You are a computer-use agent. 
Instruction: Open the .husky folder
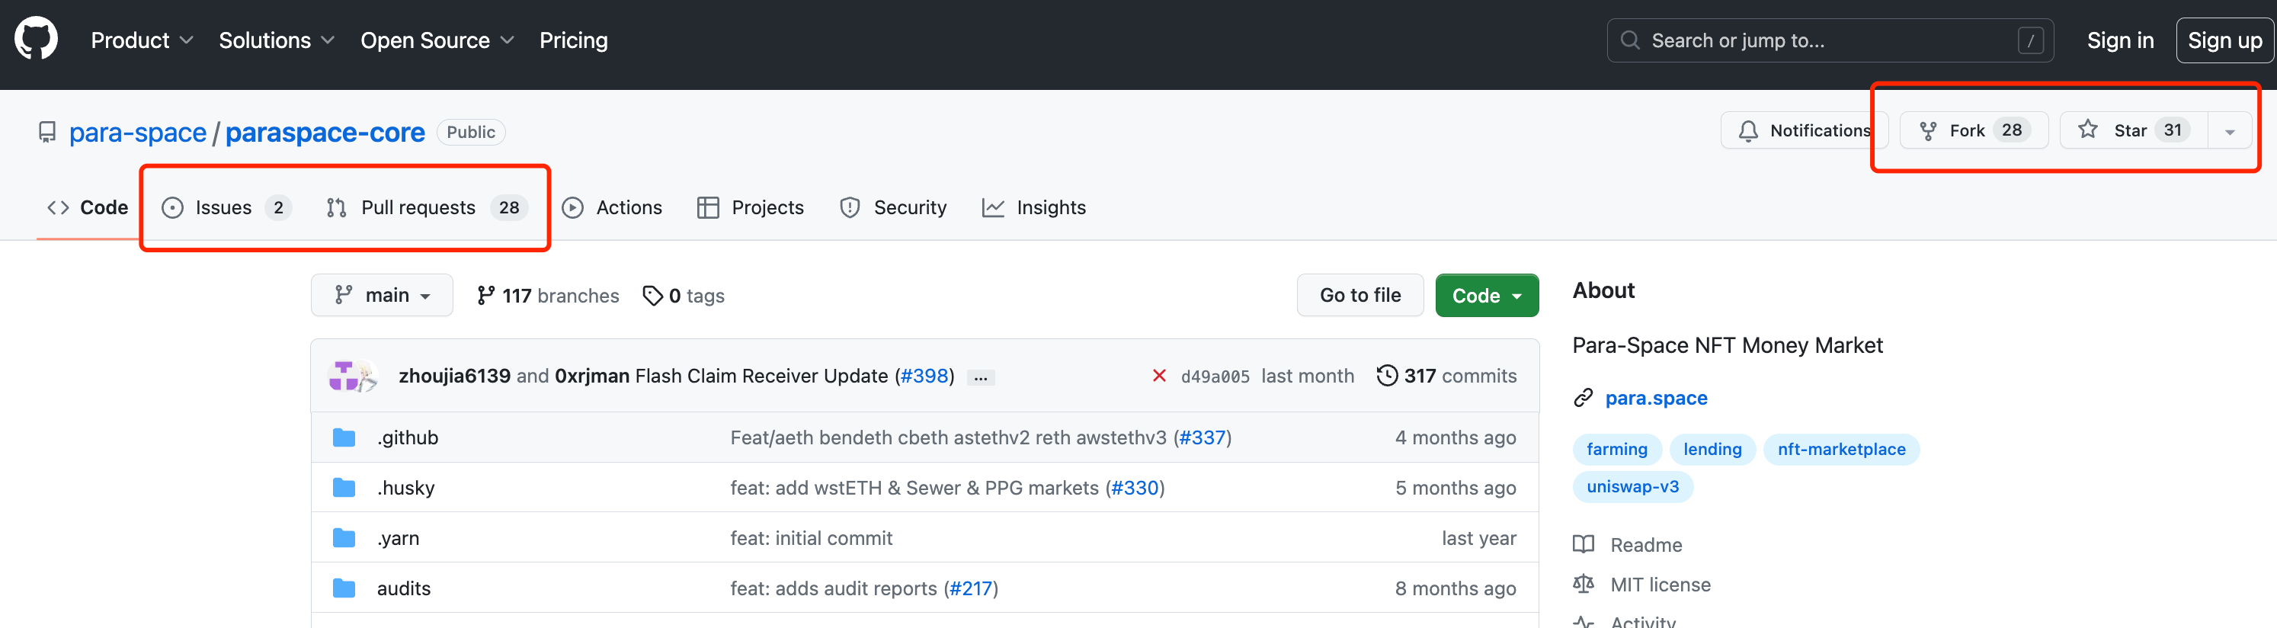click(405, 489)
